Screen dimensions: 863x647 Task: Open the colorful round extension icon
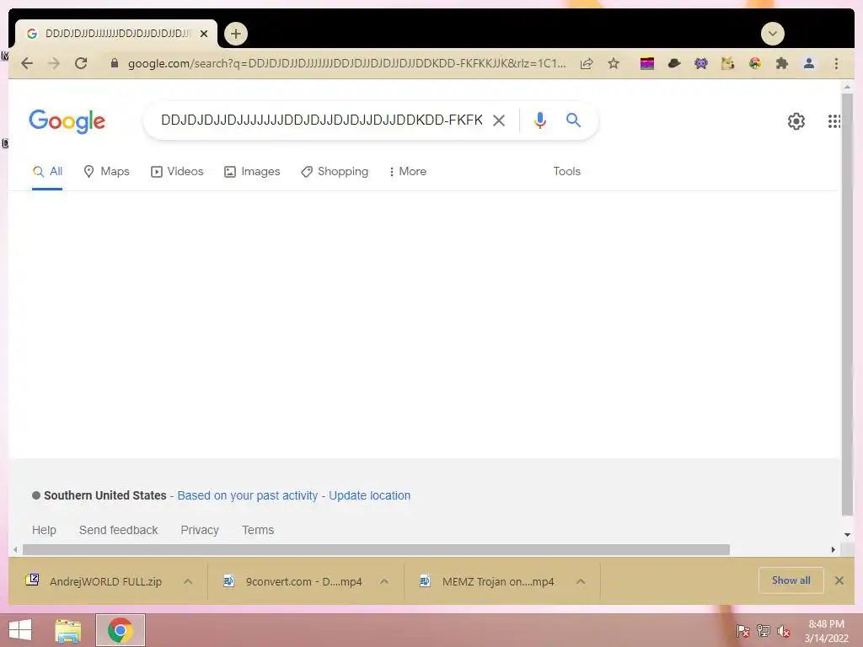[754, 64]
